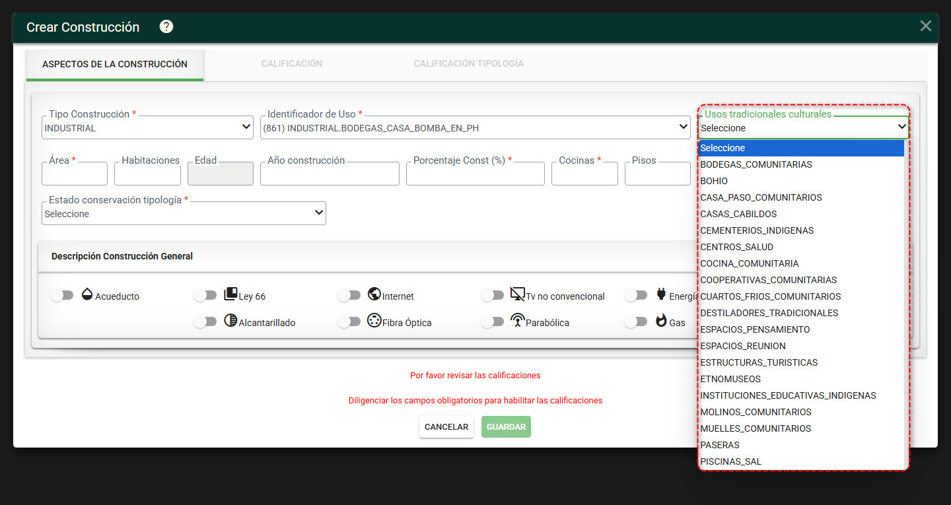Click the Parabólica antenna icon
Viewport: 951px width, 505px height.
pyautogui.click(x=517, y=321)
